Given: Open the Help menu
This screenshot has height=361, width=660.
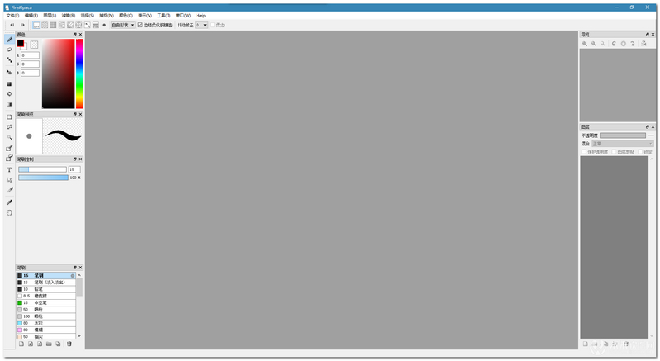Looking at the screenshot, I should [x=201, y=15].
